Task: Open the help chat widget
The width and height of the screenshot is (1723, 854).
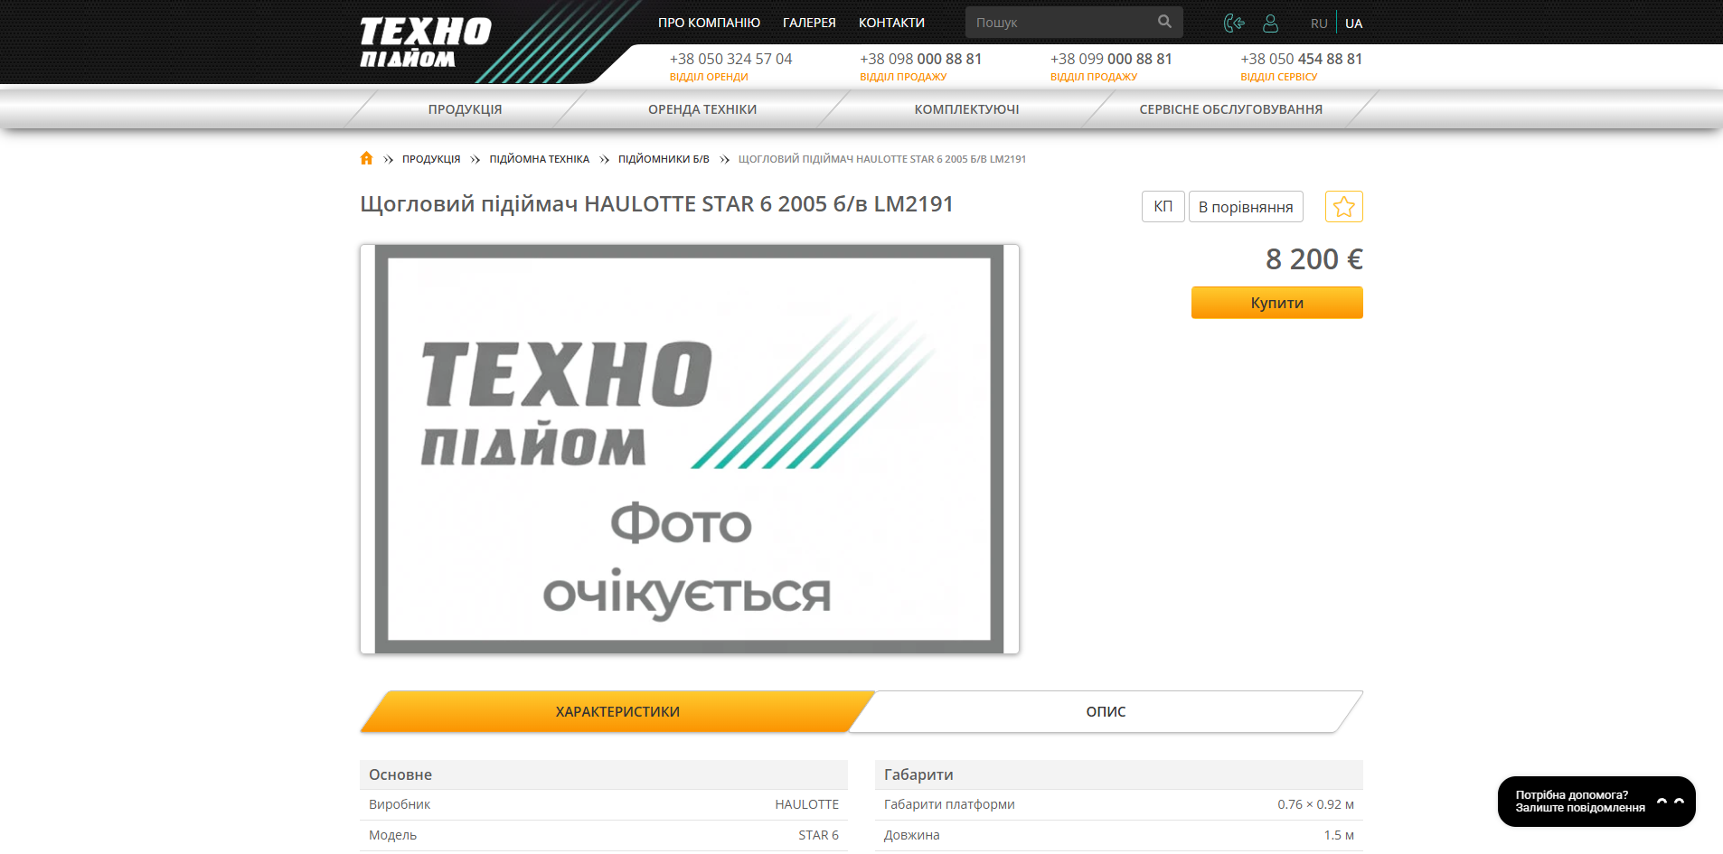Action: click(1596, 802)
